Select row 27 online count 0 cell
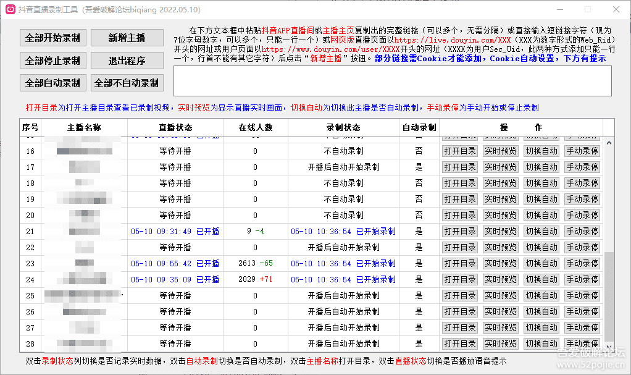Image resolution: width=631 pixels, height=375 pixels. coord(256,328)
